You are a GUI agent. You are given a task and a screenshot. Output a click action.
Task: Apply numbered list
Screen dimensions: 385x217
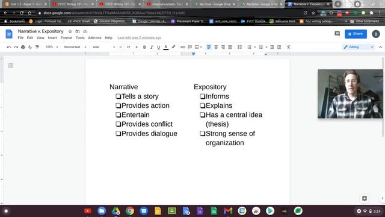[x=249, y=47]
